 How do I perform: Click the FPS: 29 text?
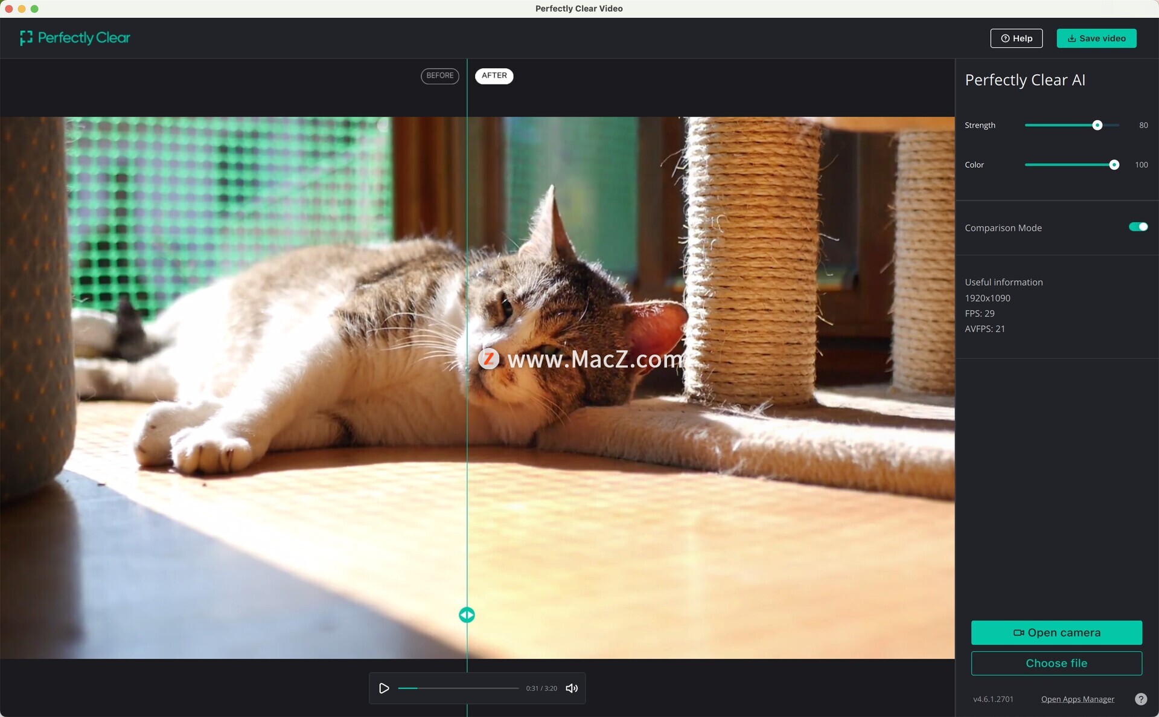pyautogui.click(x=980, y=313)
